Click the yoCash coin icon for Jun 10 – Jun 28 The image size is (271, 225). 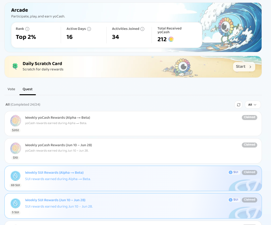pyautogui.click(x=15, y=148)
